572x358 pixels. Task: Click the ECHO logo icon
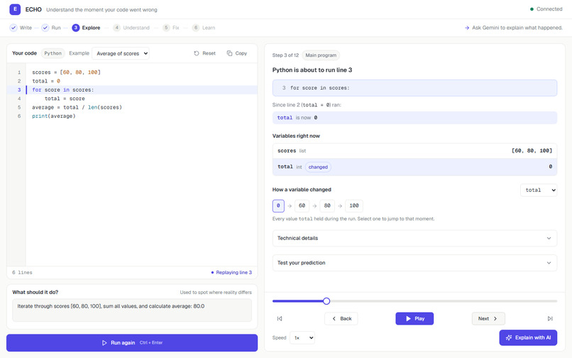pyautogui.click(x=15, y=9)
